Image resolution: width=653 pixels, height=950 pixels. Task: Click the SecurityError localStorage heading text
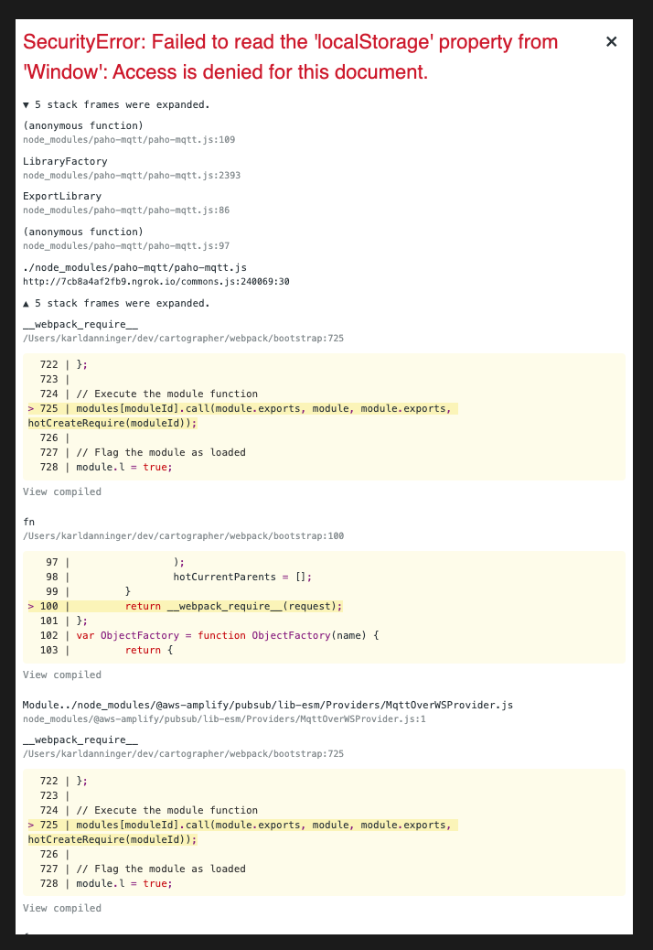coord(291,57)
